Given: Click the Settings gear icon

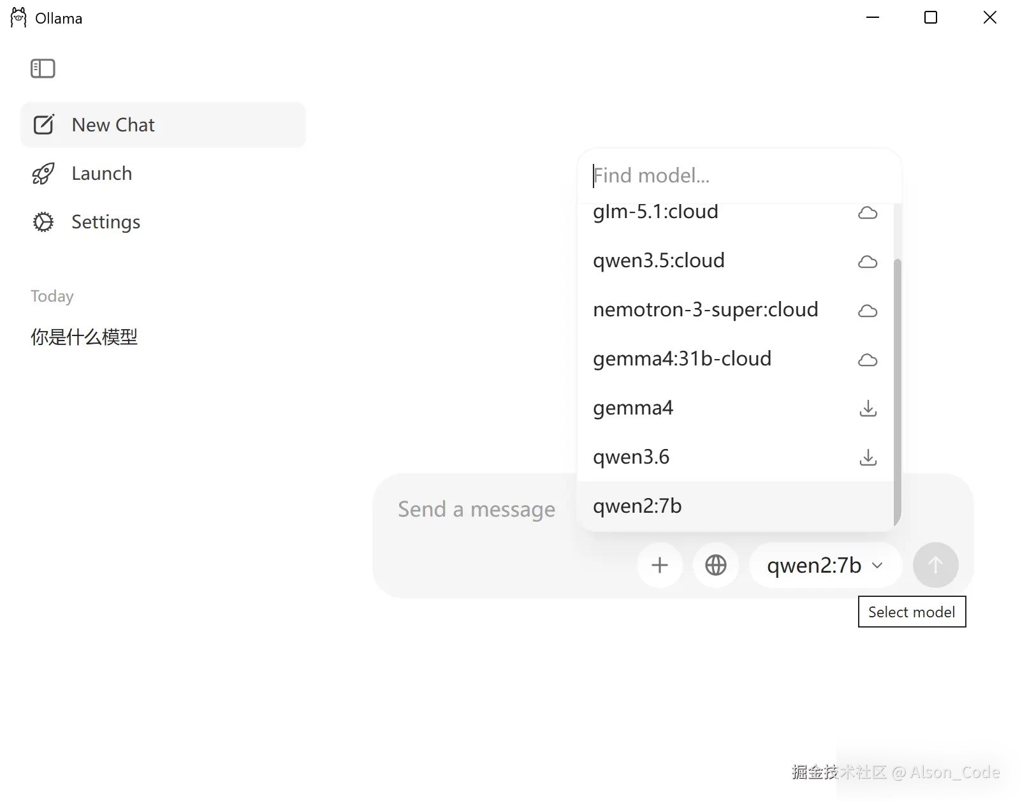Looking at the screenshot, I should [43, 222].
